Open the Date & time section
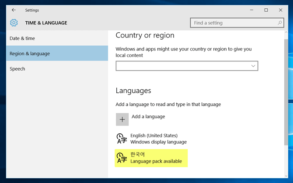 click(x=57, y=38)
